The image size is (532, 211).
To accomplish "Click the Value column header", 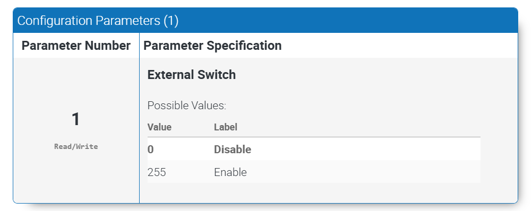I will click(x=159, y=127).
